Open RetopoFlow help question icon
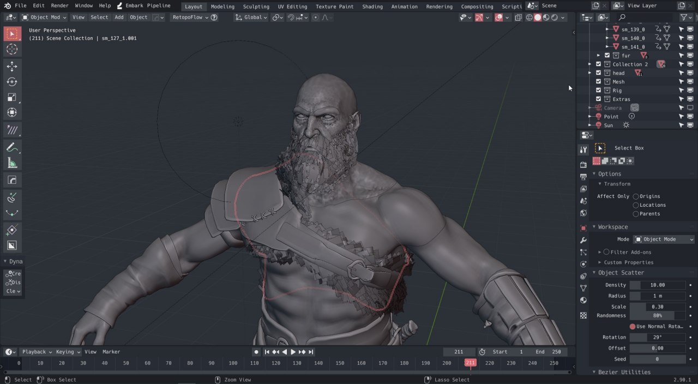 tap(214, 17)
